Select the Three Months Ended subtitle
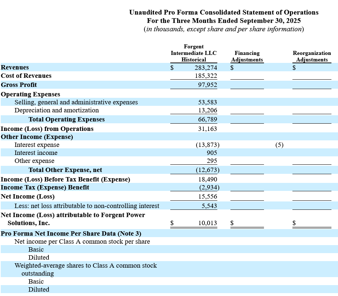 [224, 21]
